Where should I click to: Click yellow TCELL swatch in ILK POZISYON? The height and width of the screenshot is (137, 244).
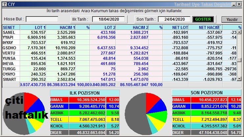pos(59,120)
